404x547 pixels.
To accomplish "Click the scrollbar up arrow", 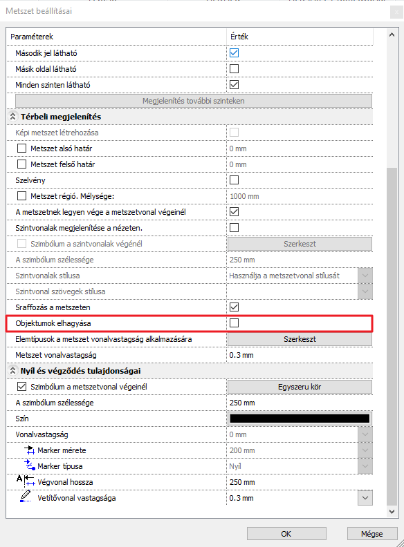I will 392,35.
